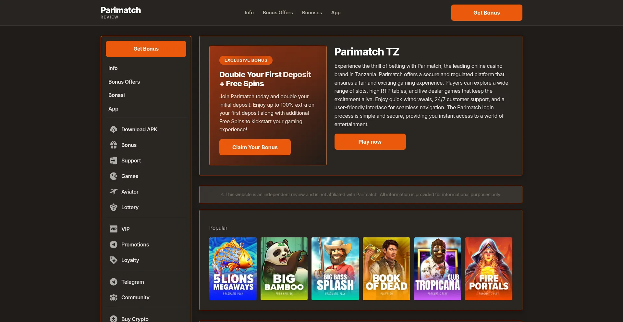Click the independent review disclaimer text
This screenshot has height=322, width=623.
[x=361, y=195]
